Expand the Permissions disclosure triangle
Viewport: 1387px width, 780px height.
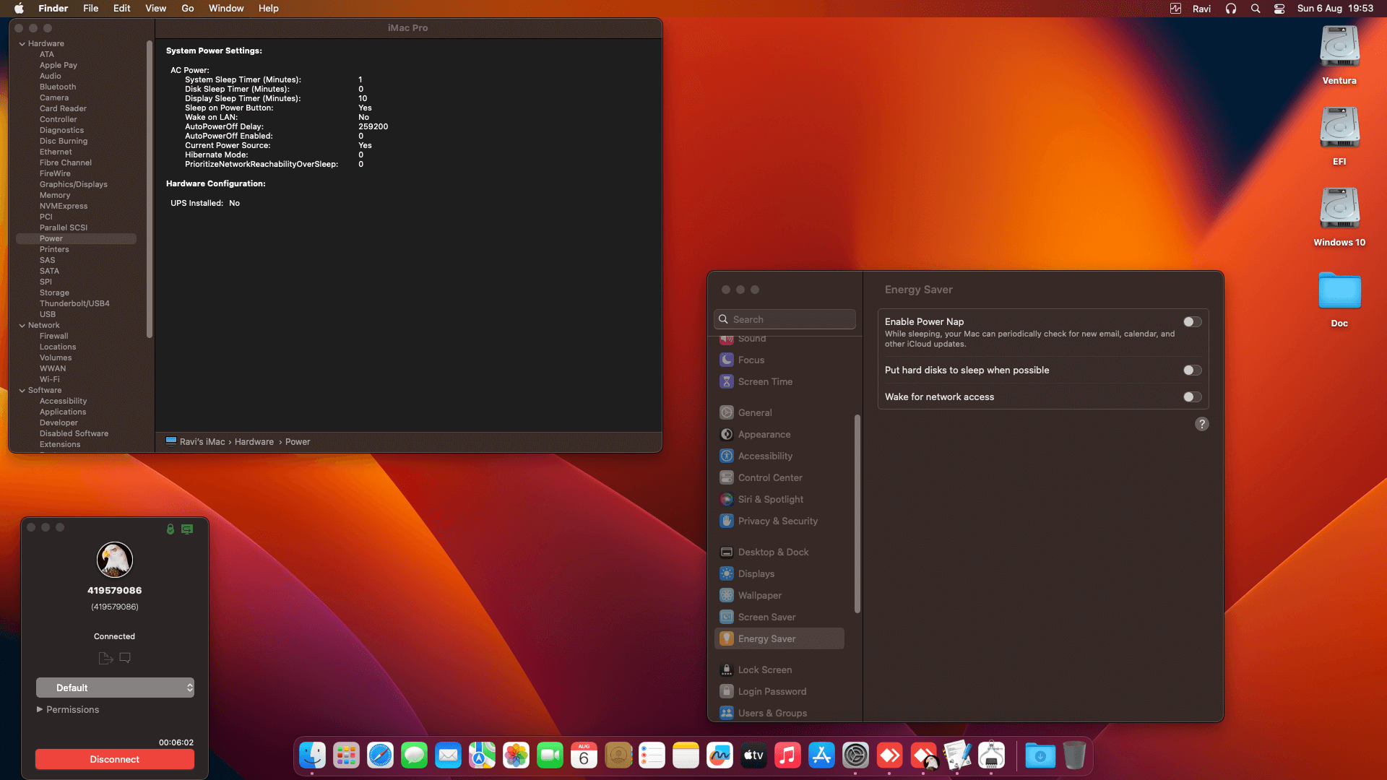(40, 709)
